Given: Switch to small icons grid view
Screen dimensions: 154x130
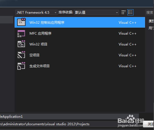Looking at the screenshot, I should pos(123,12).
